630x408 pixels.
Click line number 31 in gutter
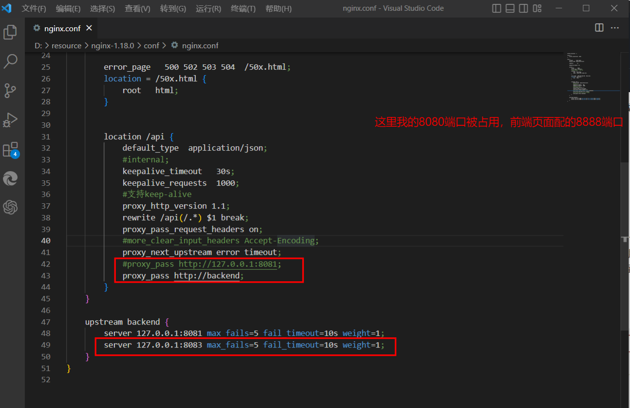click(46, 136)
